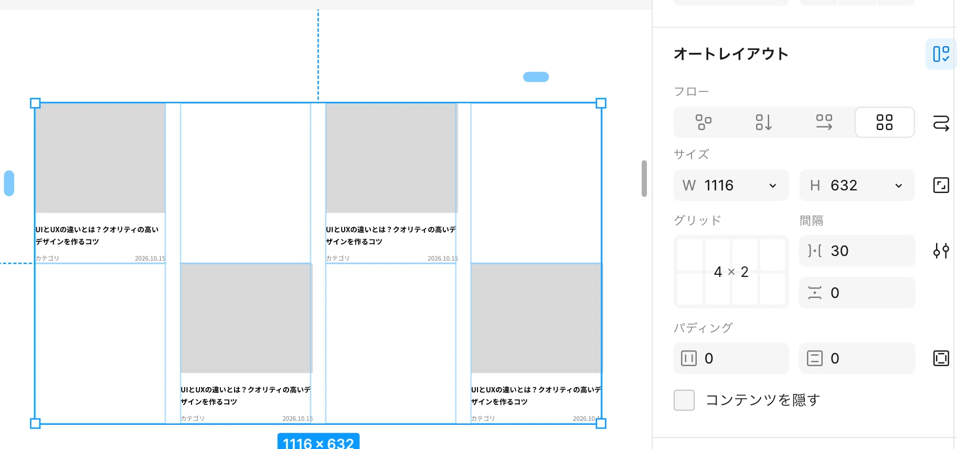This screenshot has height=449, width=957.
Task: Select the grid flow option
Action: pos(885,122)
